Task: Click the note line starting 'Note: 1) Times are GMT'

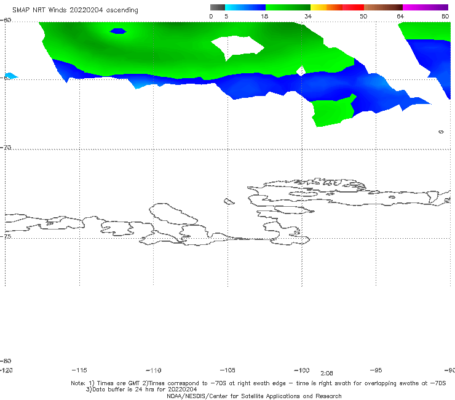Action: (258, 383)
